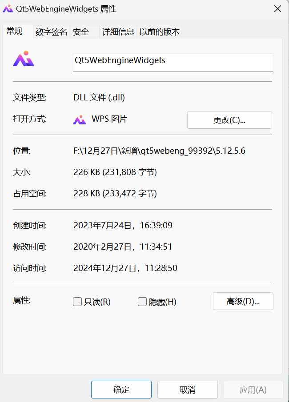Click the WPS 图片 open-with text
289x402 pixels.
[x=109, y=119]
